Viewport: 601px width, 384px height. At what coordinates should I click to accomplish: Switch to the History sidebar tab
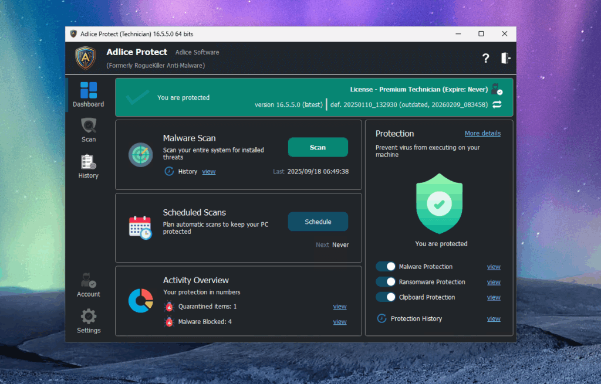[89, 166]
